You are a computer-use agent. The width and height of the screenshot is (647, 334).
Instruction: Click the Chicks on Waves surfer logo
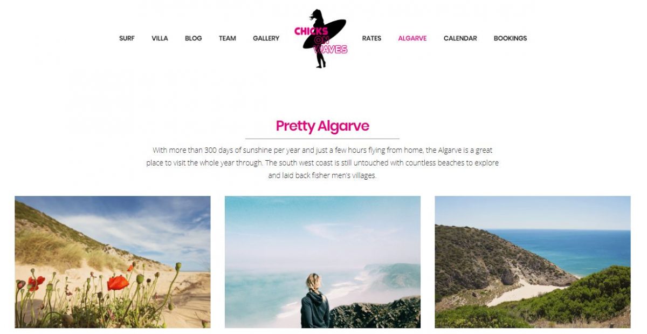[x=321, y=38]
